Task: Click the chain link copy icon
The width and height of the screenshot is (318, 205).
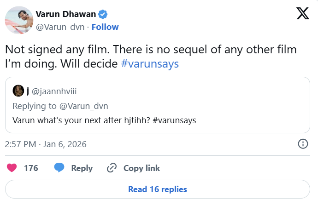Action: [111, 168]
